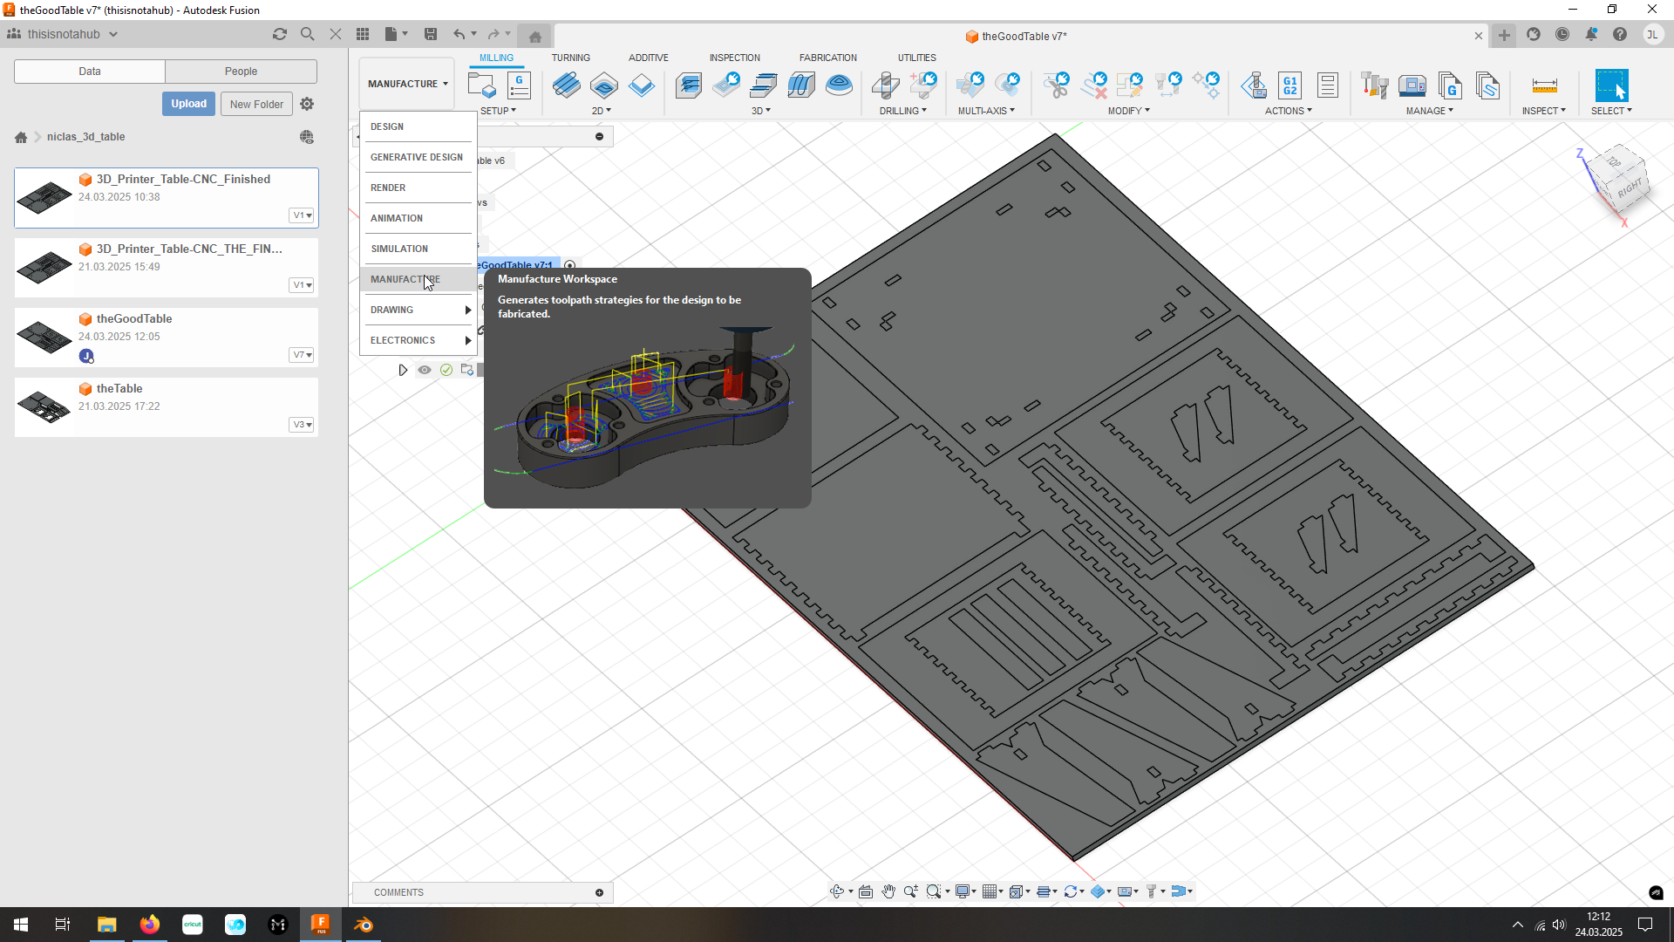The image size is (1674, 942).
Task: Click the home icon in breadcrumb
Action: (21, 137)
